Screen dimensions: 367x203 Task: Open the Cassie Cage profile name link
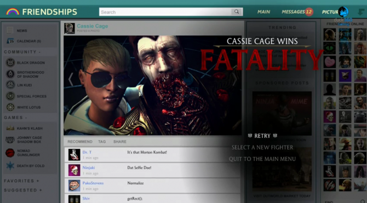(93, 26)
